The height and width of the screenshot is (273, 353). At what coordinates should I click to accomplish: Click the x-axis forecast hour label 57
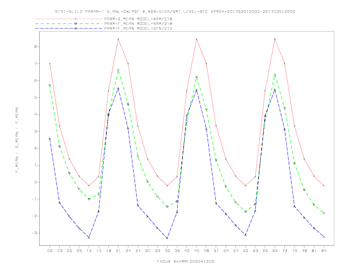tap(236, 251)
